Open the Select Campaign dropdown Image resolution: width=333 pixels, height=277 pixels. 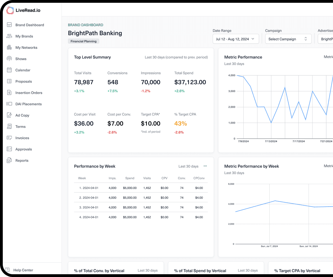pos(288,39)
